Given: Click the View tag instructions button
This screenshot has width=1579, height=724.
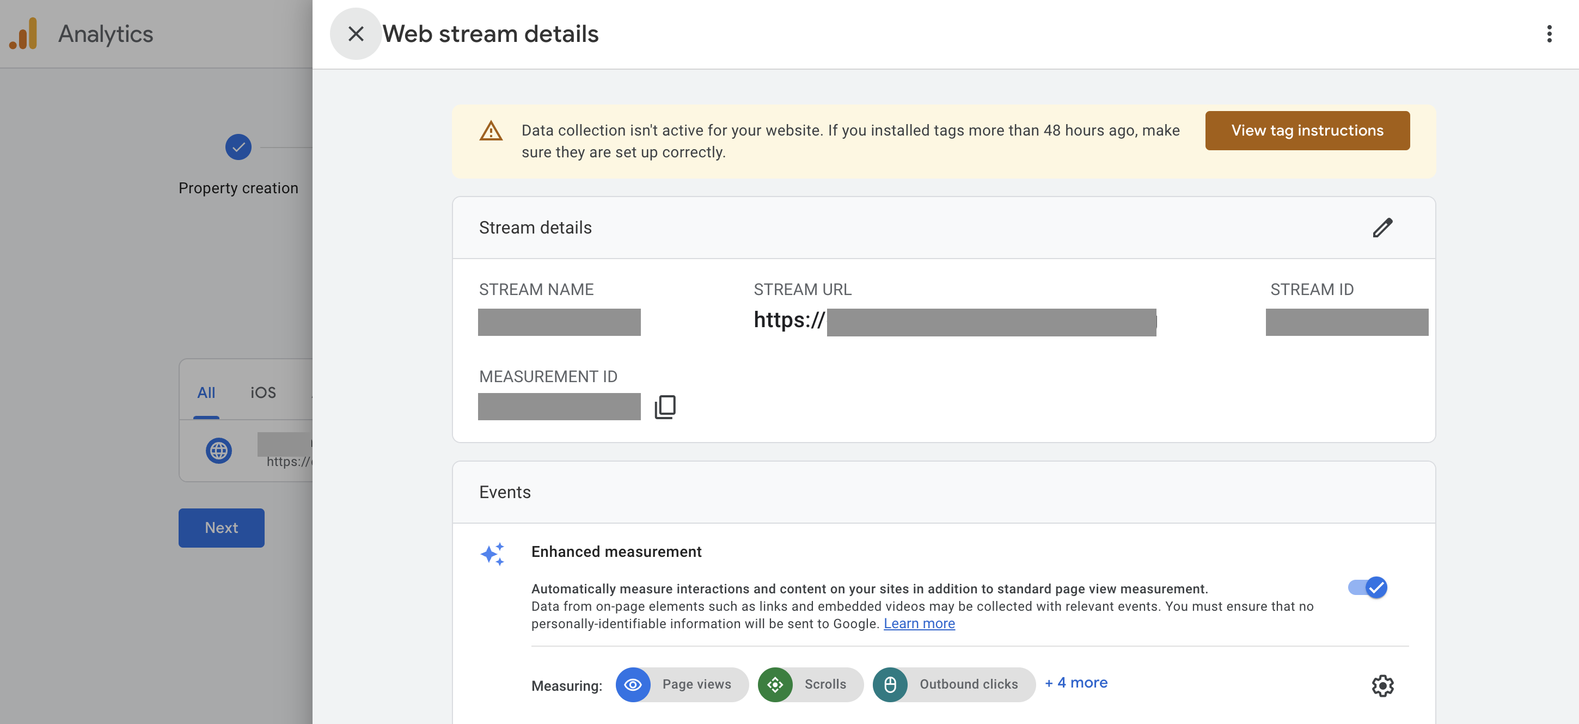Looking at the screenshot, I should (x=1307, y=131).
